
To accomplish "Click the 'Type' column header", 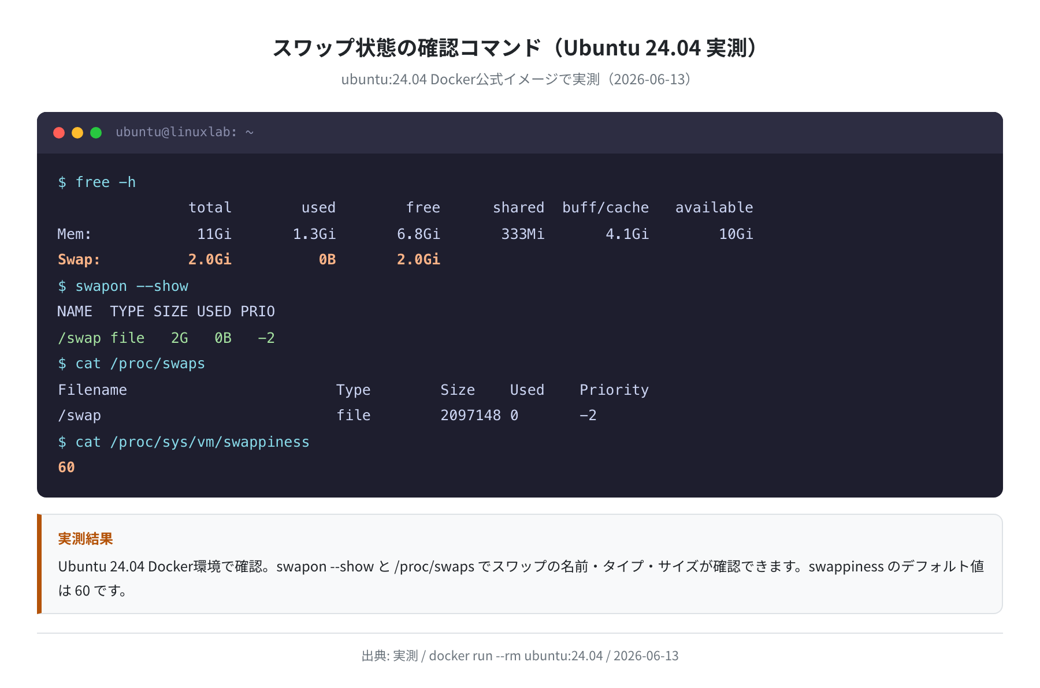I will click(354, 390).
